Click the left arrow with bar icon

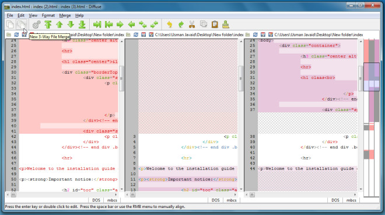pyautogui.click(x=108, y=25)
